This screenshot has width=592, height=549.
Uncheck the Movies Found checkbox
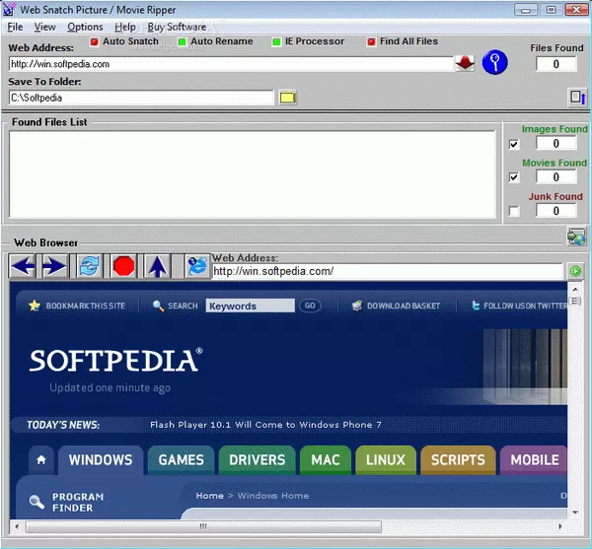click(x=514, y=176)
